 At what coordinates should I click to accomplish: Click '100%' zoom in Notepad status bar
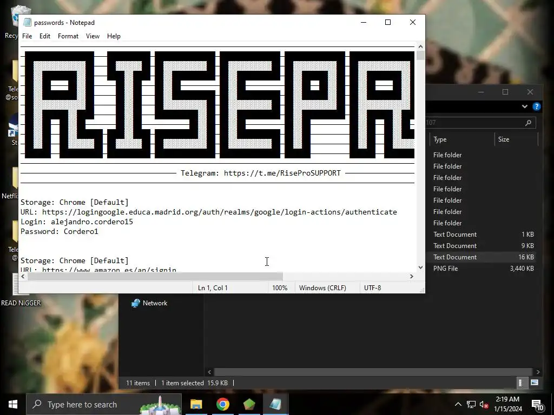(280, 287)
